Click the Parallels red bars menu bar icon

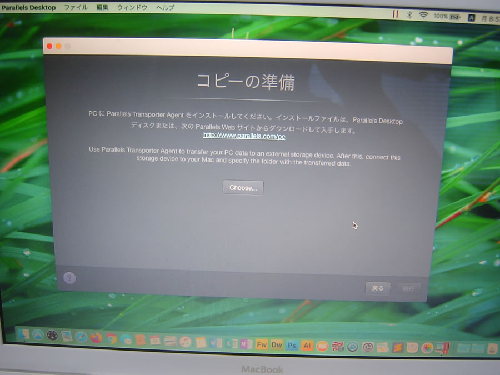point(396,14)
